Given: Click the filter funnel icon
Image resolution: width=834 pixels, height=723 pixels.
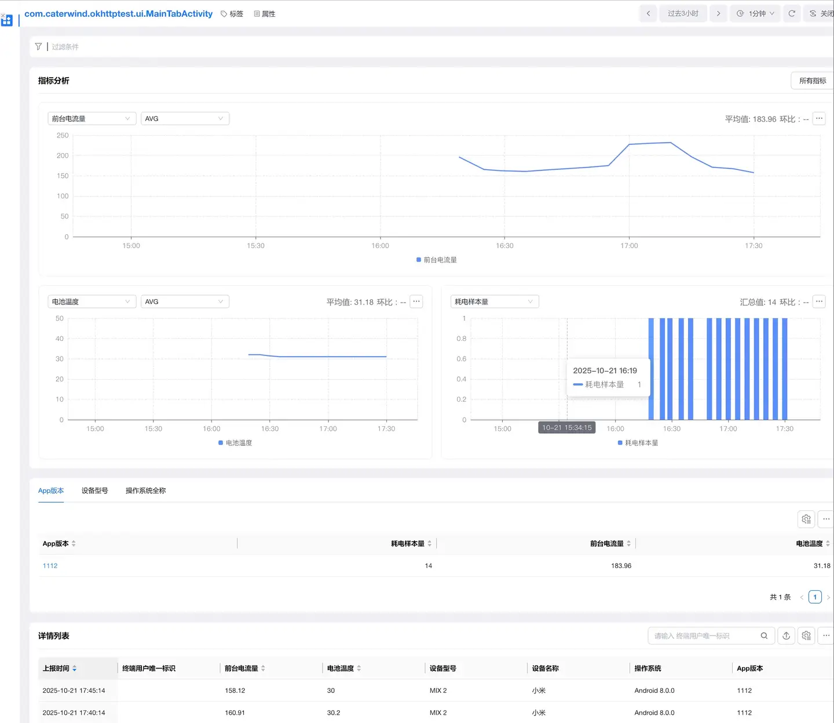Looking at the screenshot, I should pyautogui.click(x=38, y=46).
